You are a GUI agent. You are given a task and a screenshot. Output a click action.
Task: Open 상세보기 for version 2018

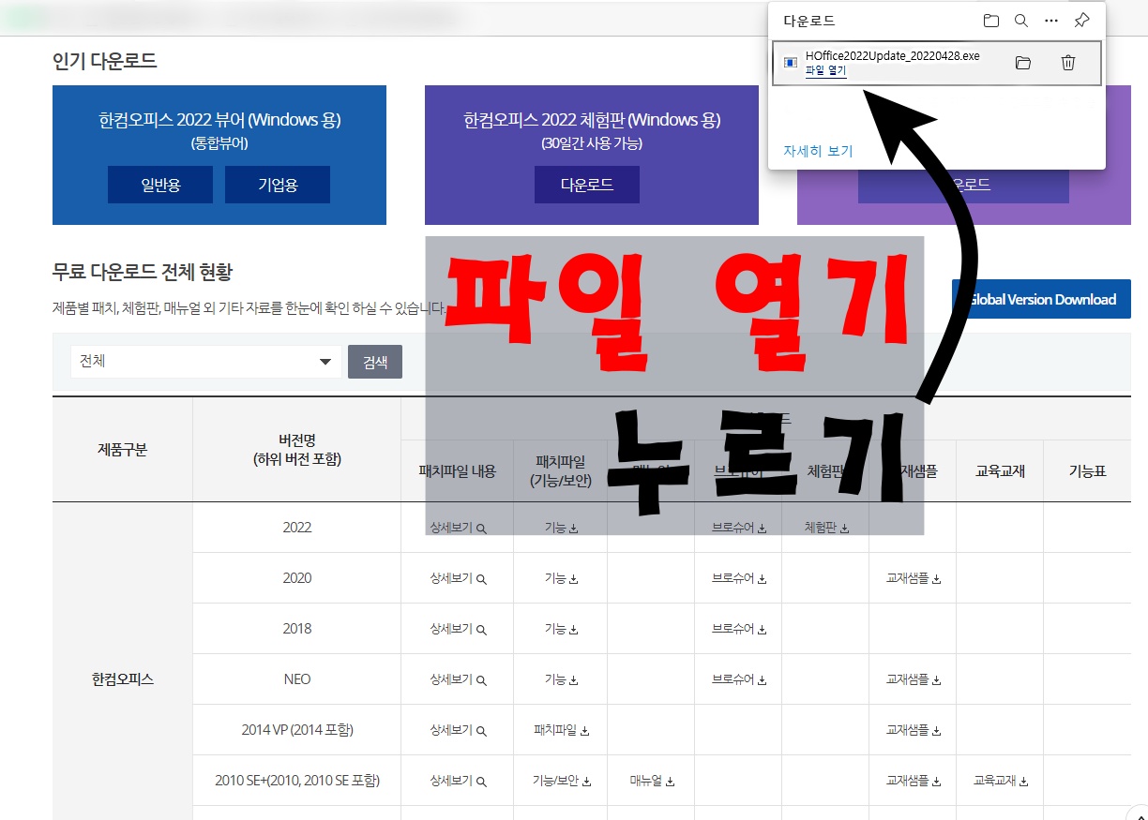tap(458, 629)
